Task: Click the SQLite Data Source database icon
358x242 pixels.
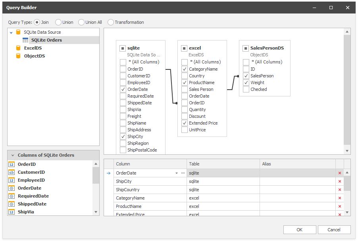Action: 17,32
